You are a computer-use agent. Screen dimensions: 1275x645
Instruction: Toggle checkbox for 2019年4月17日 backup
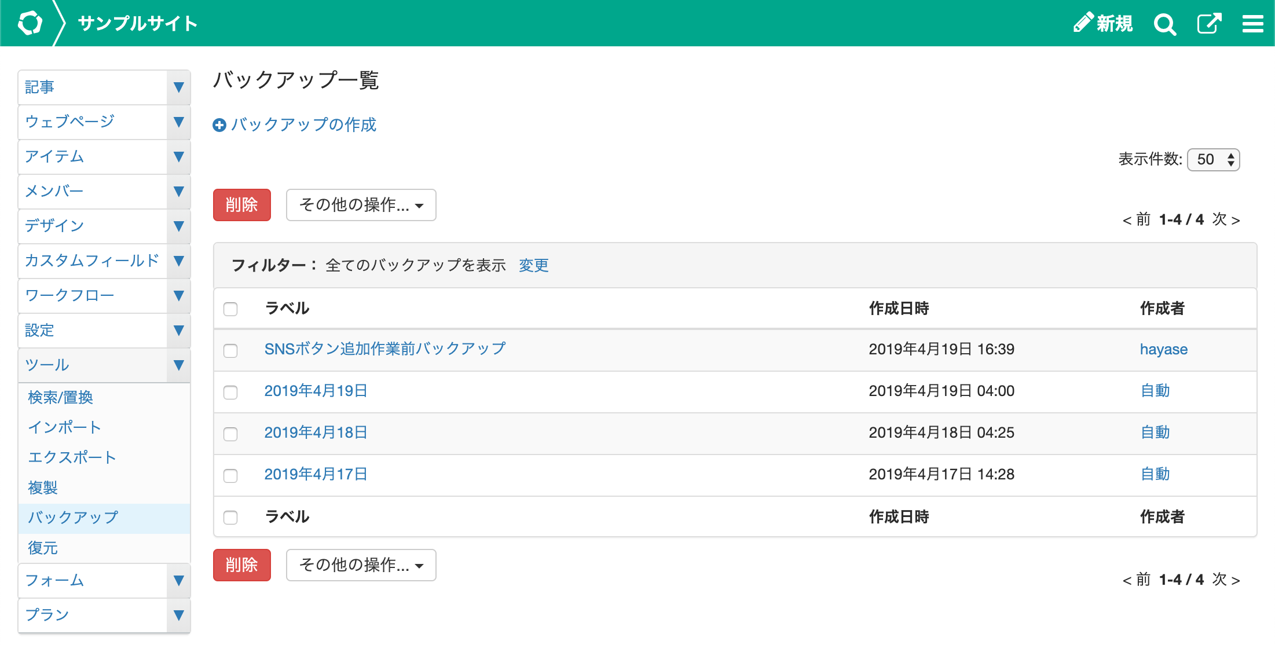coord(231,474)
